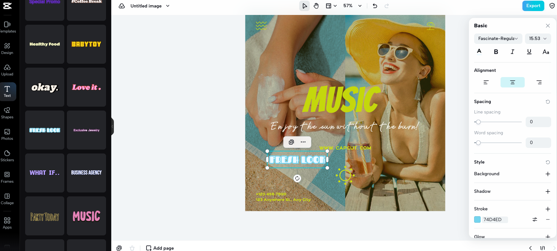Click the shield icon beside Export
The width and height of the screenshot is (557, 251).
(552, 6)
